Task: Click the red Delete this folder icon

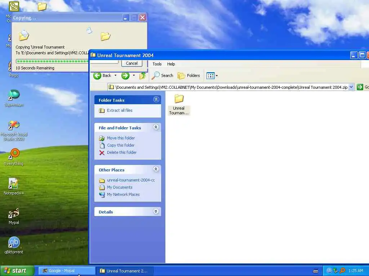Action: (x=102, y=153)
